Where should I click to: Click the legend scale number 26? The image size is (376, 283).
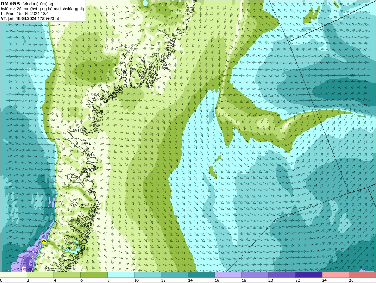[351, 280]
